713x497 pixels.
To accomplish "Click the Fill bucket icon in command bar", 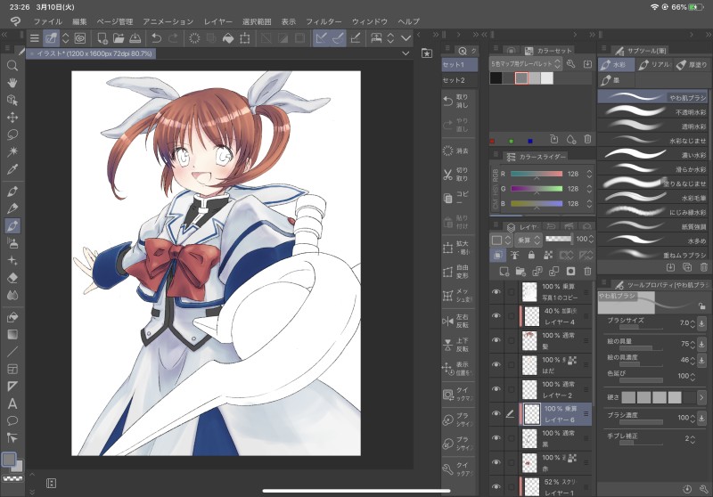I will point(228,38).
